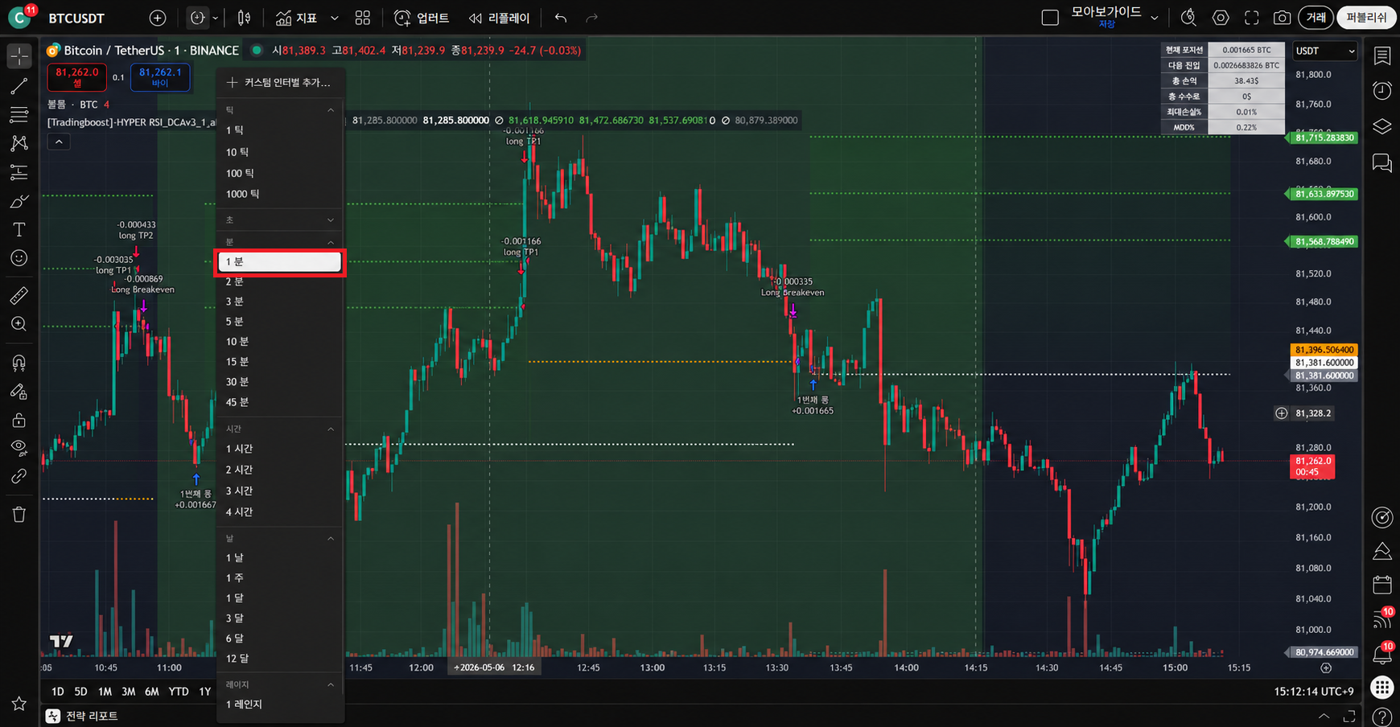Click the 퍼블리쉬 publish button
1400x727 pixels.
tap(1366, 18)
